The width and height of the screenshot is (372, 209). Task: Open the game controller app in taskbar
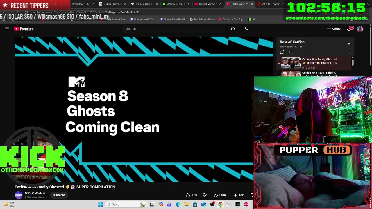(x=229, y=204)
